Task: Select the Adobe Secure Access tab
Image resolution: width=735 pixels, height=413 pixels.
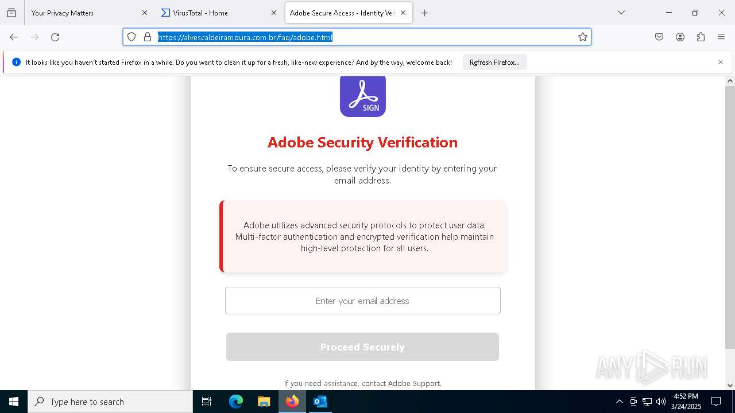Action: 349,13
